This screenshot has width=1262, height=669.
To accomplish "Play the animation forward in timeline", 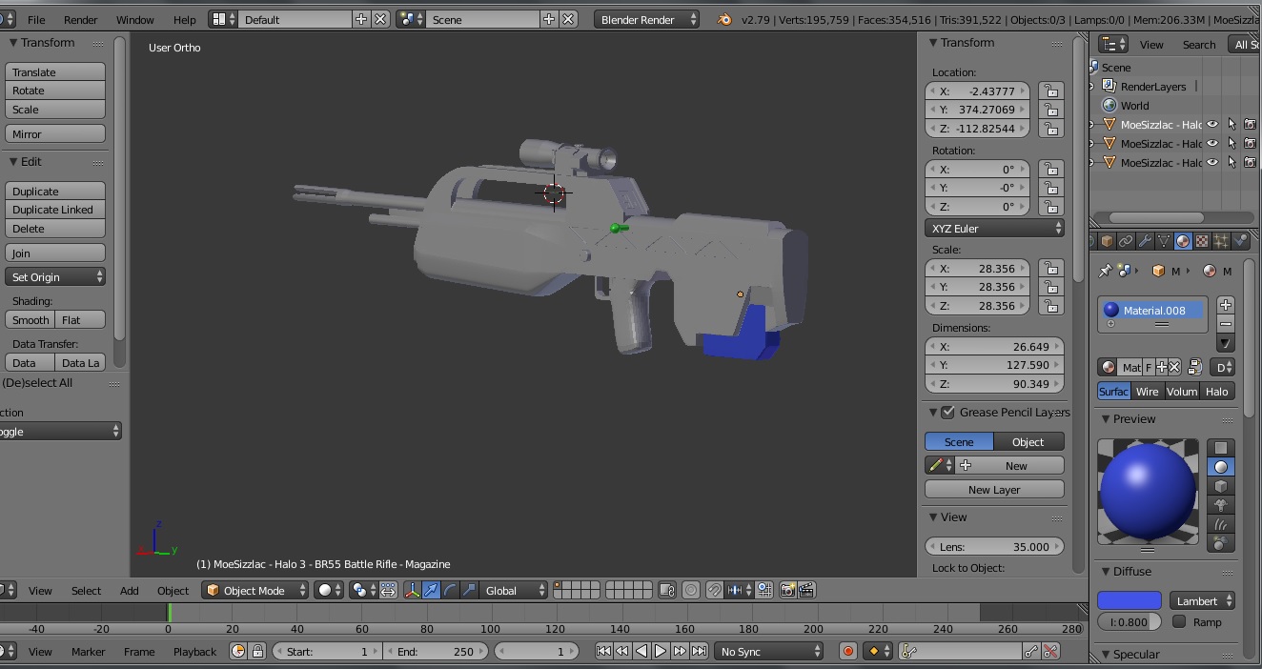I will tap(661, 652).
